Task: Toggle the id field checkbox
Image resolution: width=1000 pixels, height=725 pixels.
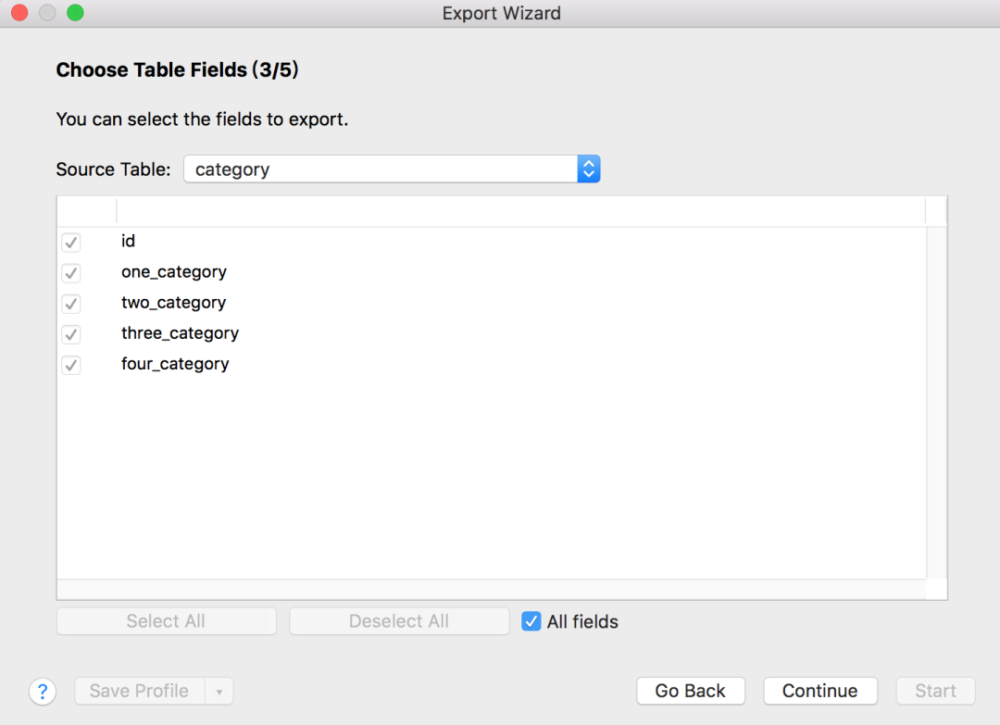Action: click(x=71, y=243)
